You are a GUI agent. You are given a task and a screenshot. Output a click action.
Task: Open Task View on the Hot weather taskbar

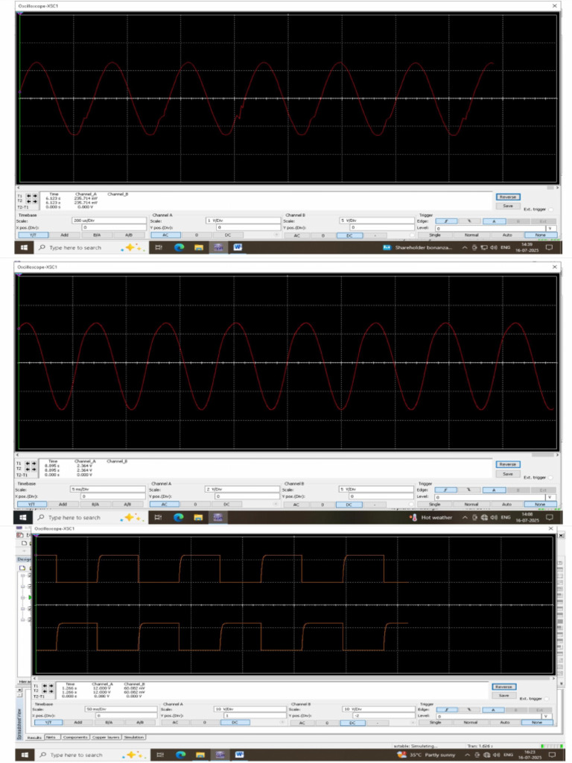pyautogui.click(x=158, y=517)
